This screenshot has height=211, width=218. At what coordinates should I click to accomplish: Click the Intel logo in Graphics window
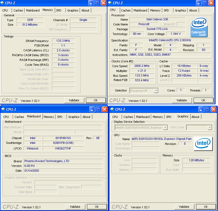203,144
